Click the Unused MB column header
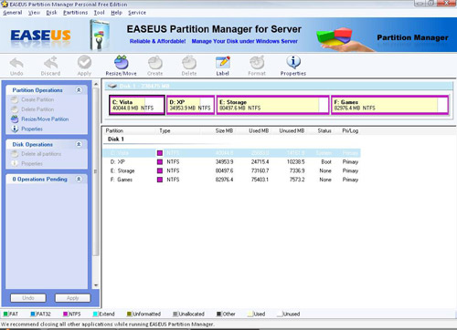Image resolution: width=457 pixels, height=330 pixels. coord(292,130)
